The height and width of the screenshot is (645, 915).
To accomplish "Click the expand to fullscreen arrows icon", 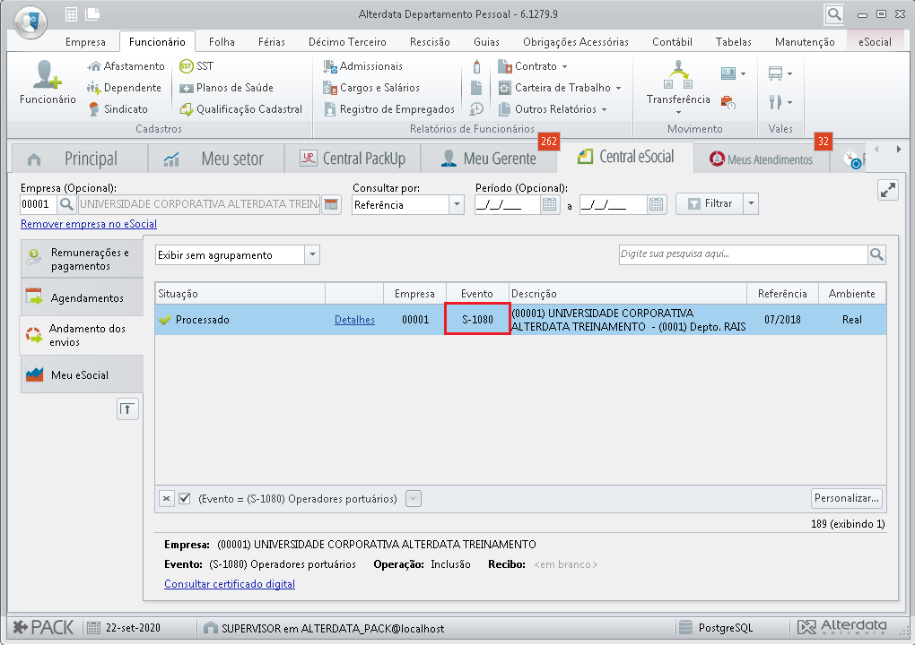I will pos(887,190).
